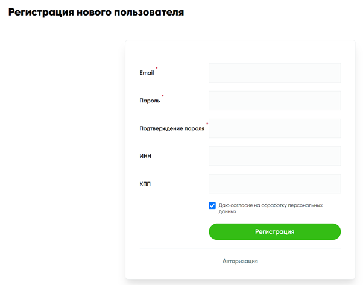Click the word данных in consent text
Viewport: 363px width, 285px height.
point(227,212)
